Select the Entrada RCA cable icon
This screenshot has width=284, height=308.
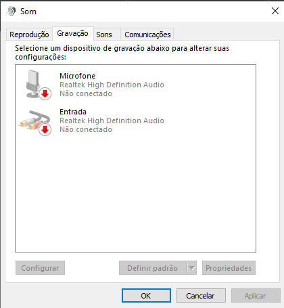(34, 121)
